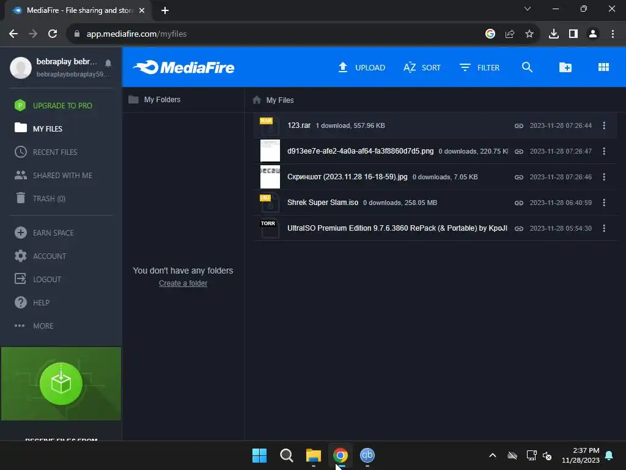Show hidden system tray icons
626x470 pixels.
493,455
